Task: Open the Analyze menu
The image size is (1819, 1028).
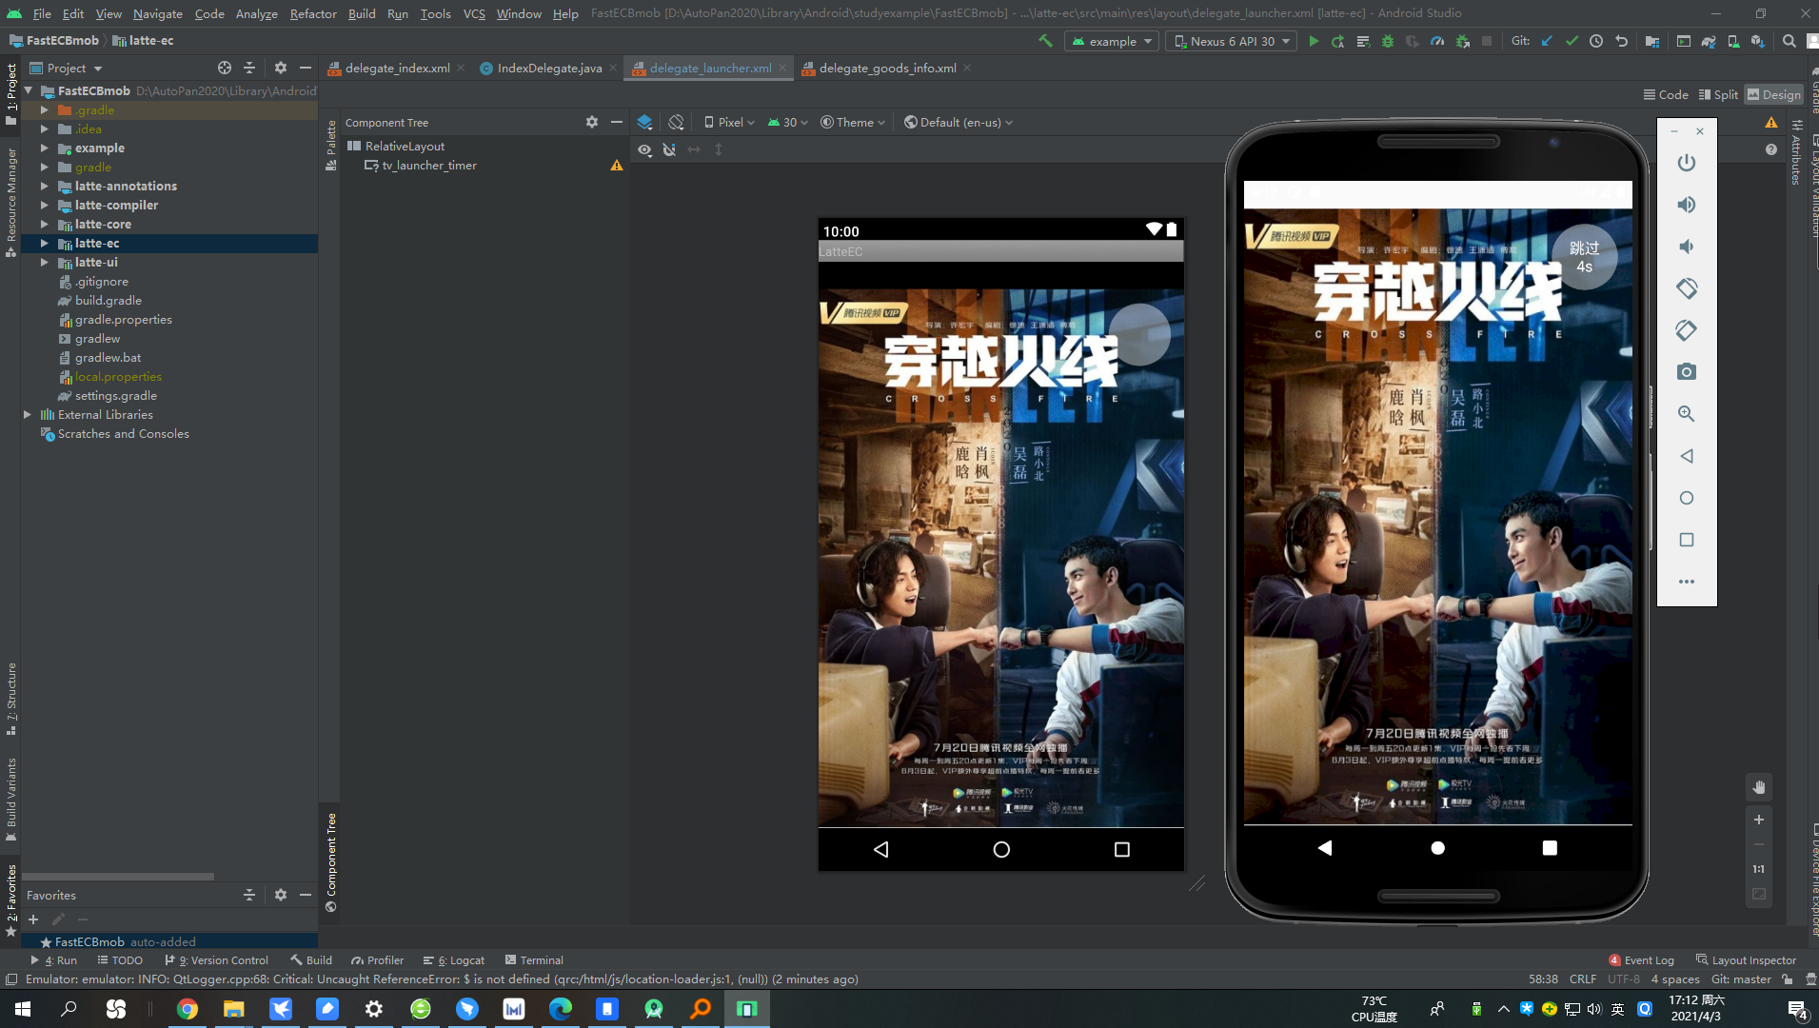Action: point(257,13)
